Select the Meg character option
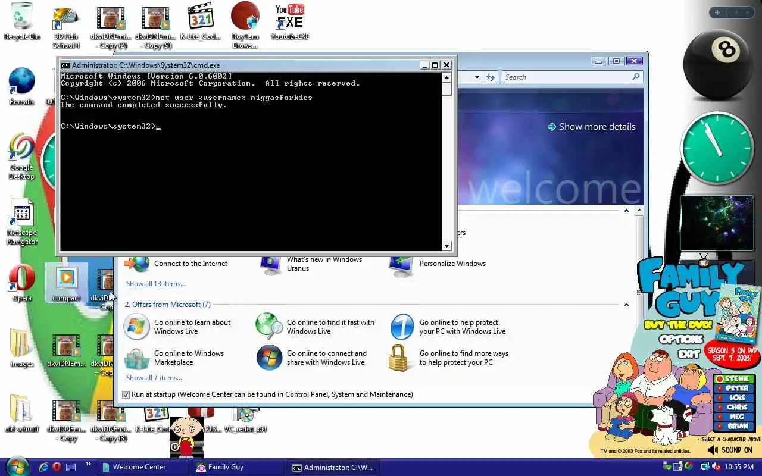This screenshot has height=476, width=762. tap(734, 416)
